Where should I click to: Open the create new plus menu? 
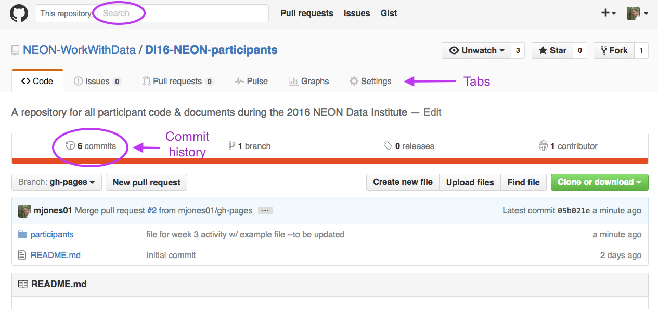pyautogui.click(x=609, y=13)
